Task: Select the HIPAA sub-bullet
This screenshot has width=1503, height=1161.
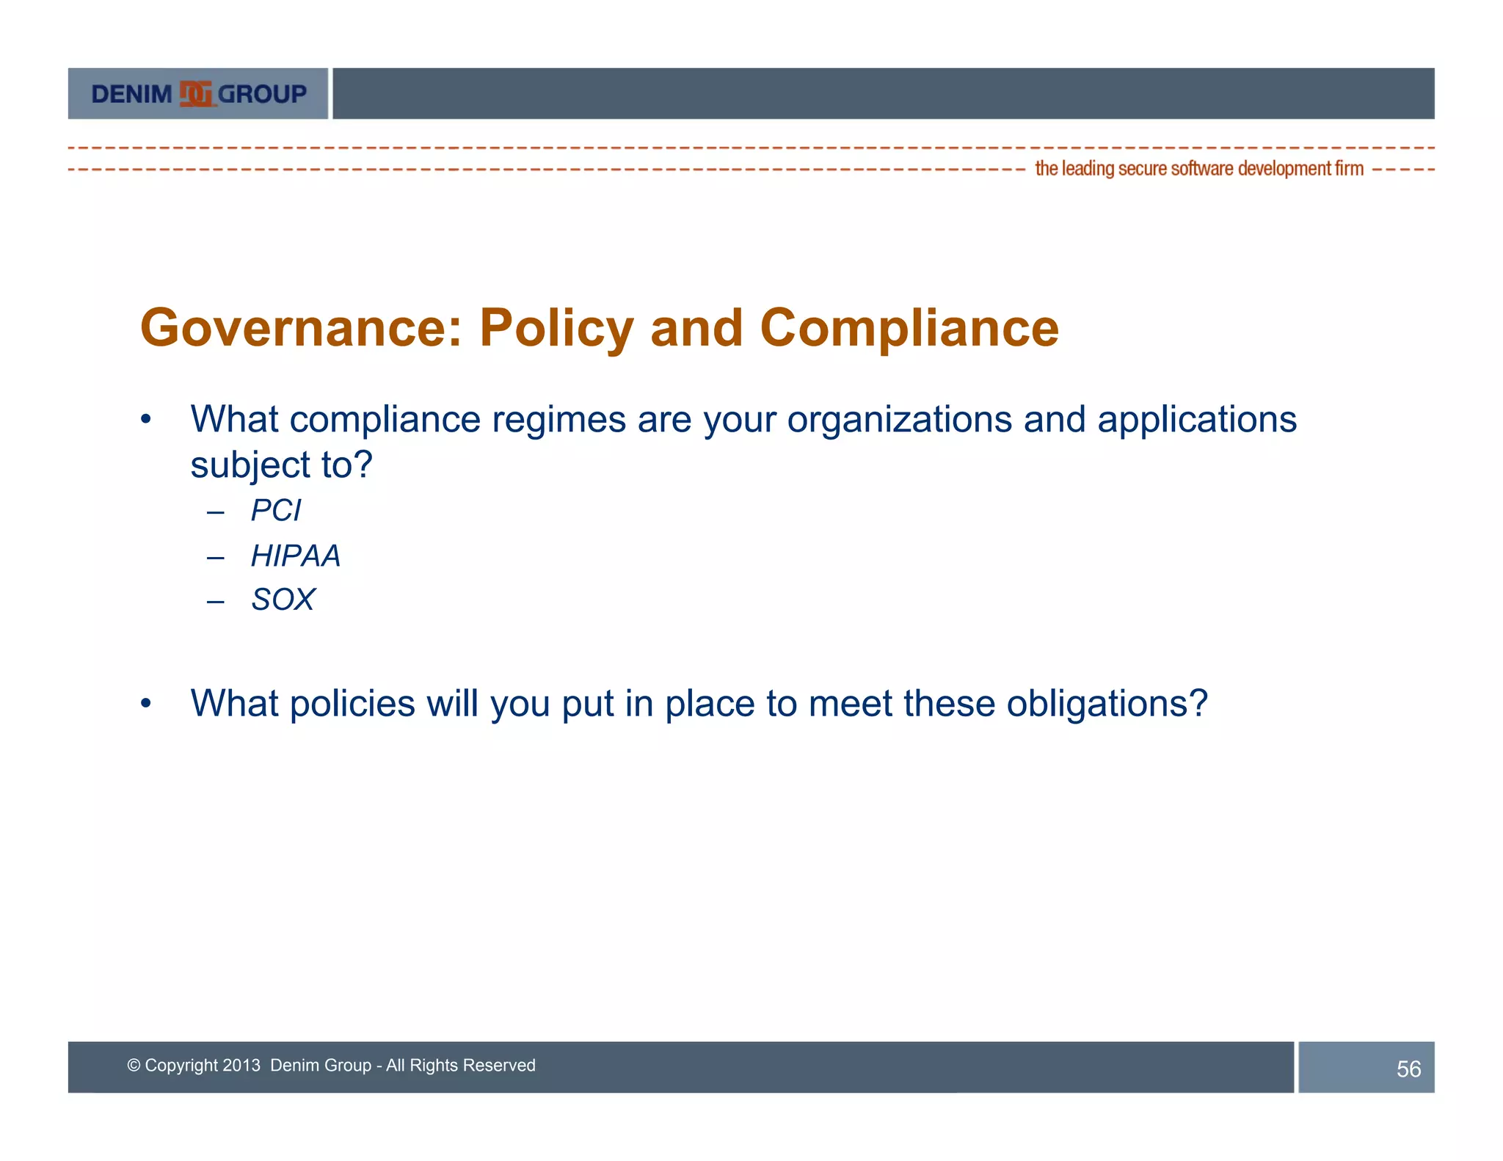Action: point(295,556)
